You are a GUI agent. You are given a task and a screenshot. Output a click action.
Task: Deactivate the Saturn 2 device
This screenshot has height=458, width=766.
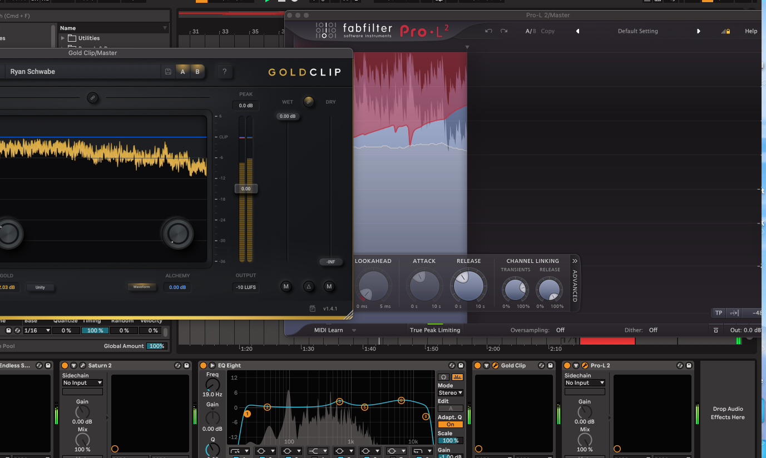pyautogui.click(x=65, y=365)
